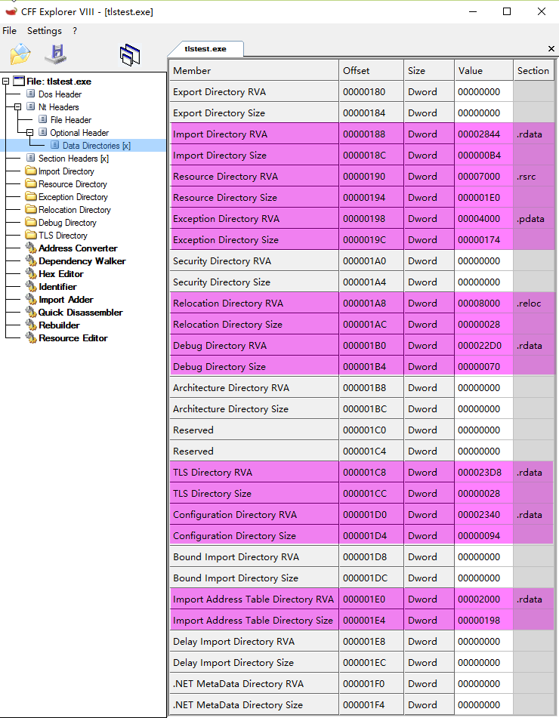Image resolution: width=559 pixels, height=718 pixels.
Task: Select the Resource Directory Size value 000001E0
Action: pos(484,197)
